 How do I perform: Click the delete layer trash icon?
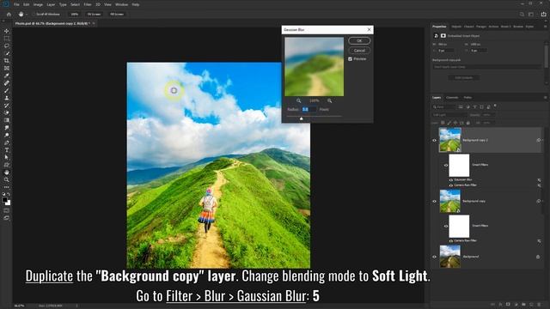click(539, 305)
